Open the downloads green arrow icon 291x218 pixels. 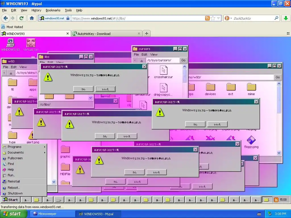coord(286,18)
